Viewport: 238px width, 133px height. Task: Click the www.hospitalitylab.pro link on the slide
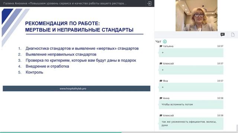coord(73,89)
